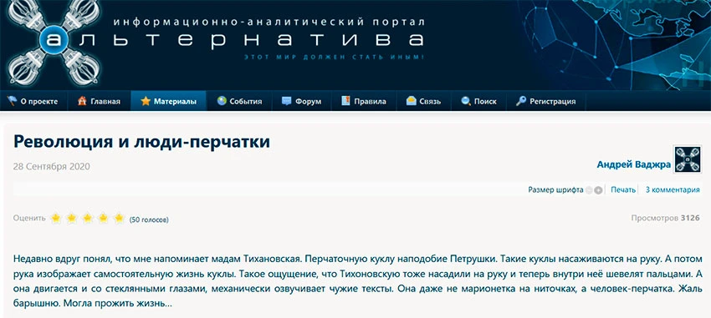Click the book icon beside Правила
711x318 pixels.
(x=346, y=101)
